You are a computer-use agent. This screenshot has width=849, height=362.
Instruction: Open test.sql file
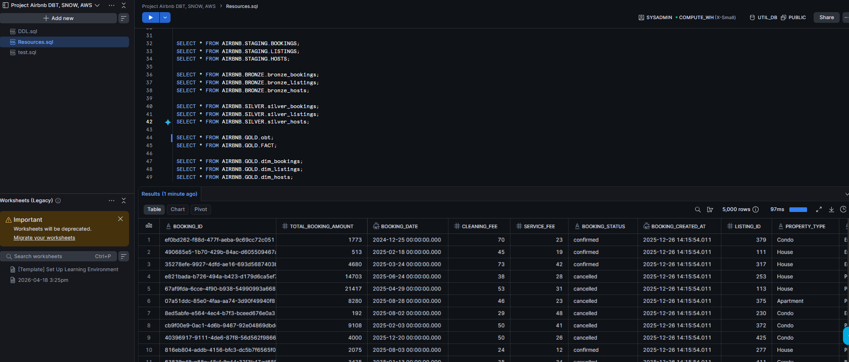27,52
